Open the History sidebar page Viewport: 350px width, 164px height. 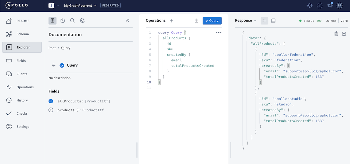tap(22, 100)
